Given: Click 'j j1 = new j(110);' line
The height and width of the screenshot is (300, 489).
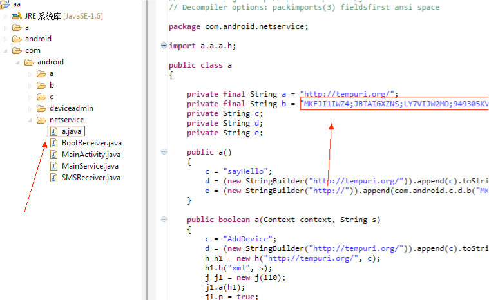Looking at the screenshot, I should coord(245,278).
